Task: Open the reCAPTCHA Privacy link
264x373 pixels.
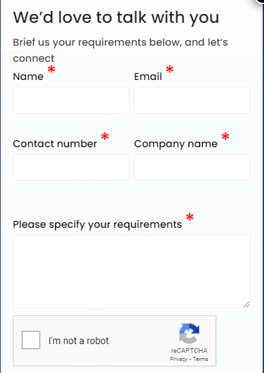Action: click(x=178, y=359)
